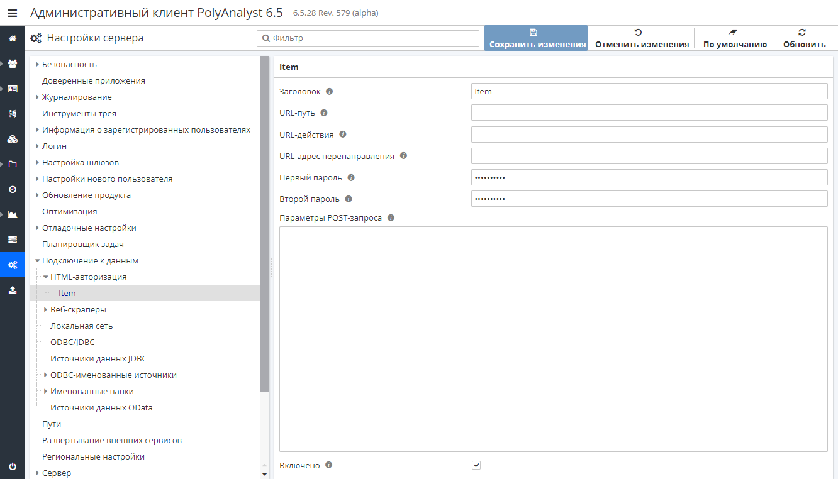
Task: Select Планировщик задач in tree
Action: (x=83, y=244)
